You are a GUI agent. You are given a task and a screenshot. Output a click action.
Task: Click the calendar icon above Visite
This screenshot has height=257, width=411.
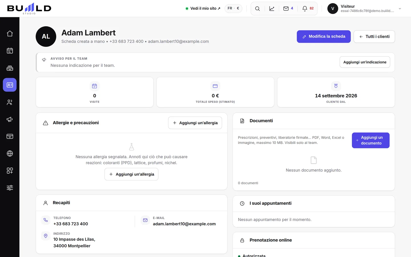pyautogui.click(x=94, y=86)
